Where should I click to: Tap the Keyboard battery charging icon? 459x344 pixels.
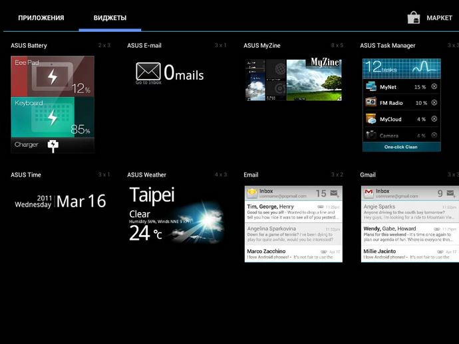pos(53,118)
